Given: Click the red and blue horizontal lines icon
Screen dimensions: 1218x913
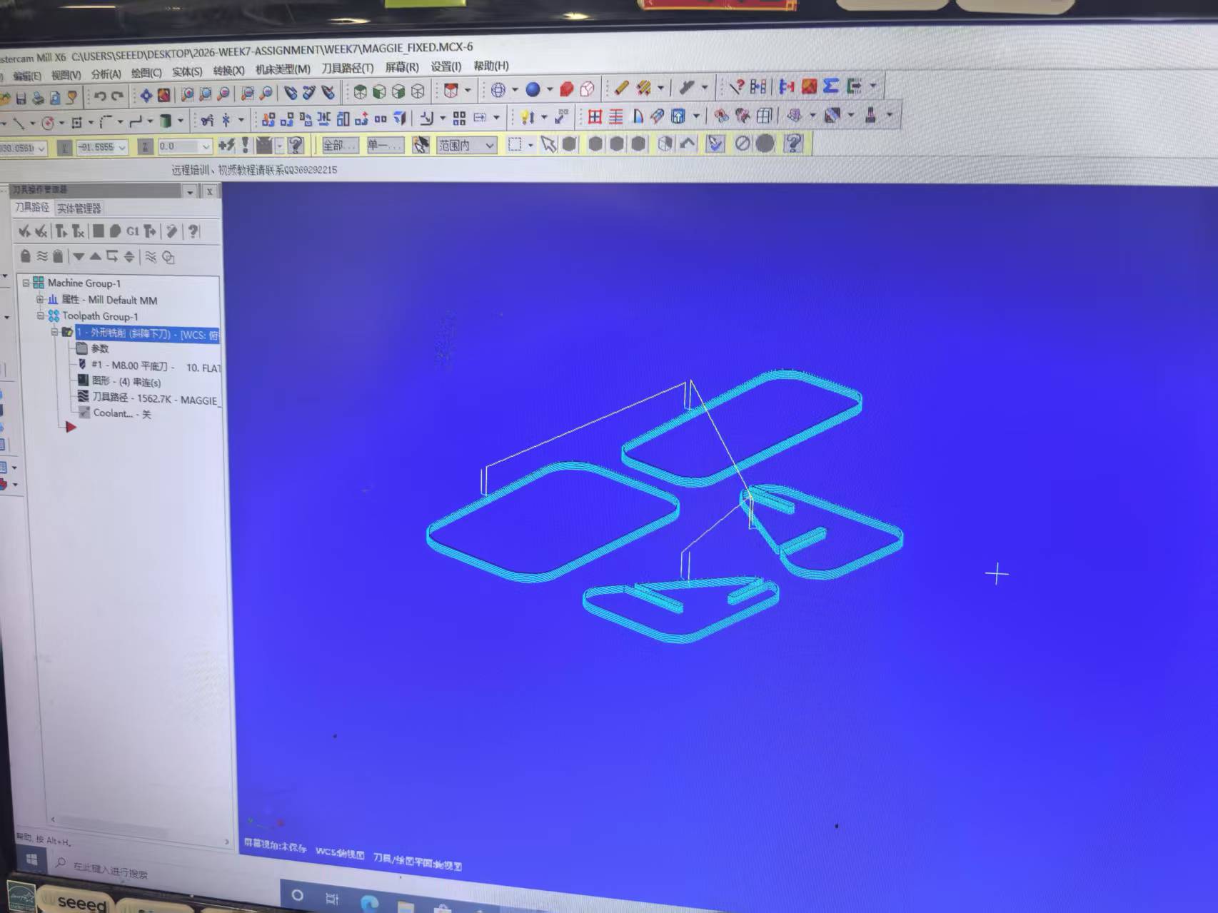Looking at the screenshot, I should 616,116.
